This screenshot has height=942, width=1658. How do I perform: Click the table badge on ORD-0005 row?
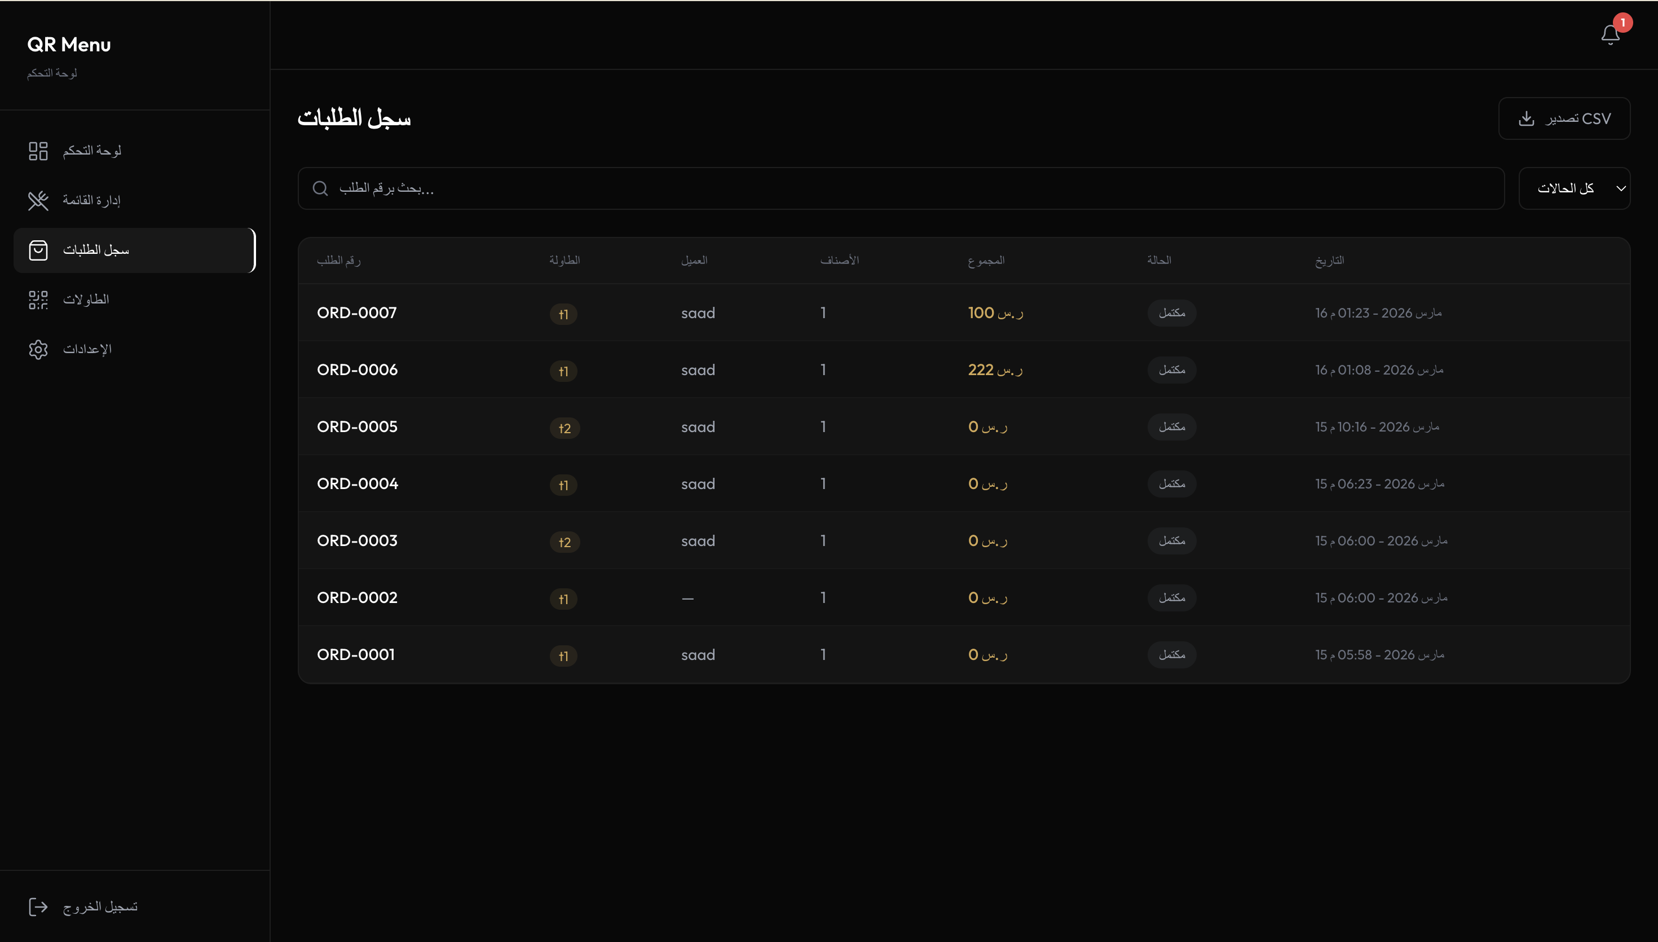click(565, 428)
